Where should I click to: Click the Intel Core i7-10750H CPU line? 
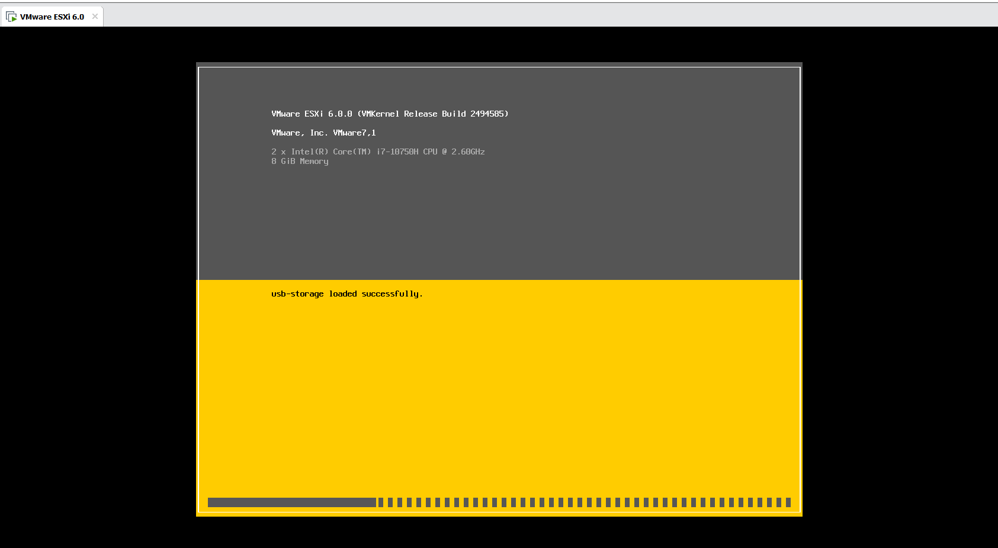[378, 151]
